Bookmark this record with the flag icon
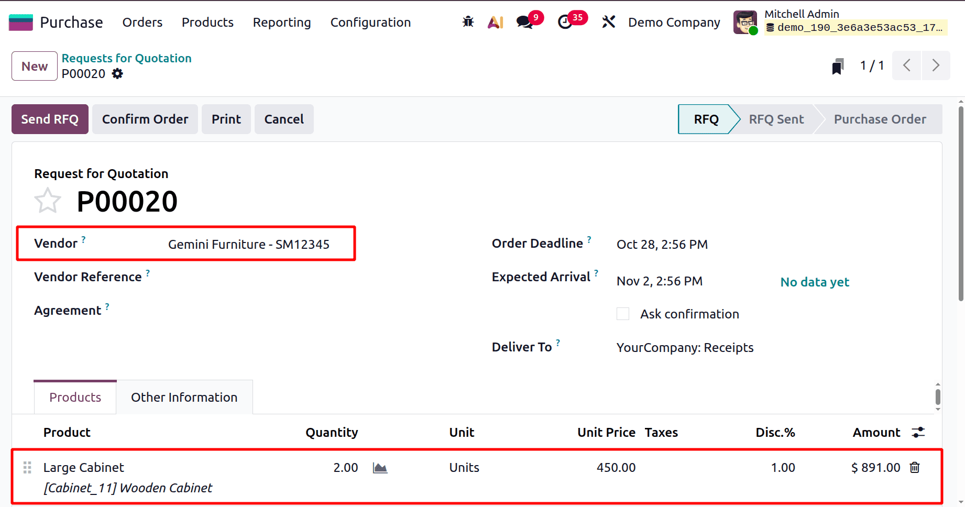 pyautogui.click(x=837, y=65)
